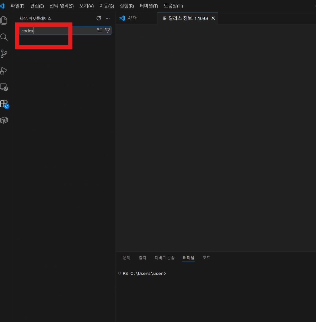Switch to the 출력 panel tab
This screenshot has width=316, height=322.
tap(142, 258)
